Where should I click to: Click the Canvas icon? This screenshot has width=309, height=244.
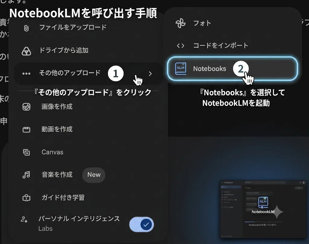(26, 152)
